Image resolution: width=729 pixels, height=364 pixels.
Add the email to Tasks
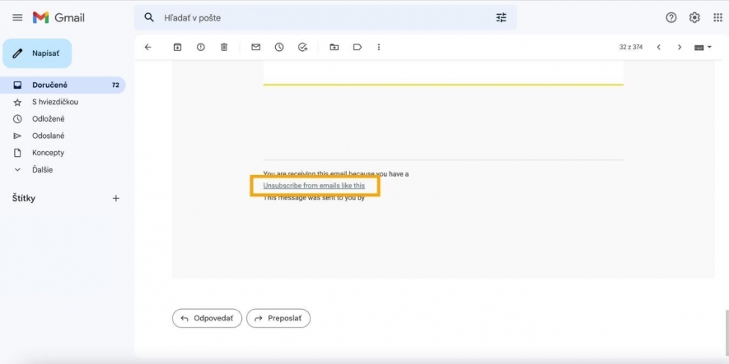coord(302,47)
